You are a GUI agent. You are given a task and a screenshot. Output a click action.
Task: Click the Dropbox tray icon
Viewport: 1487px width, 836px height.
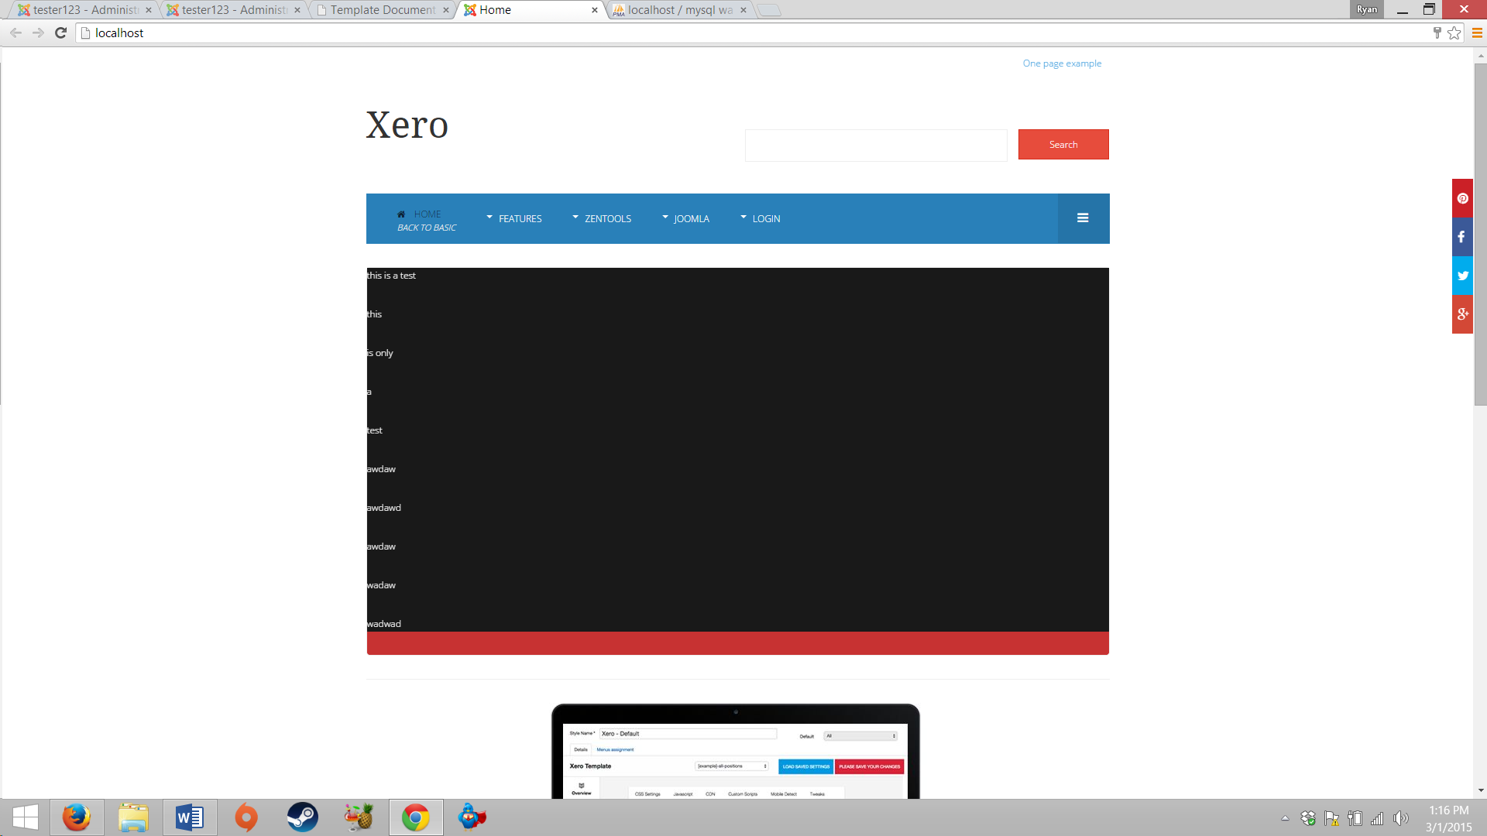point(1308,818)
